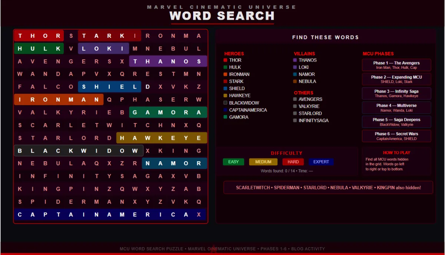Open the Phase 6 — Secret Wars card
445x255 pixels.
coord(396,136)
